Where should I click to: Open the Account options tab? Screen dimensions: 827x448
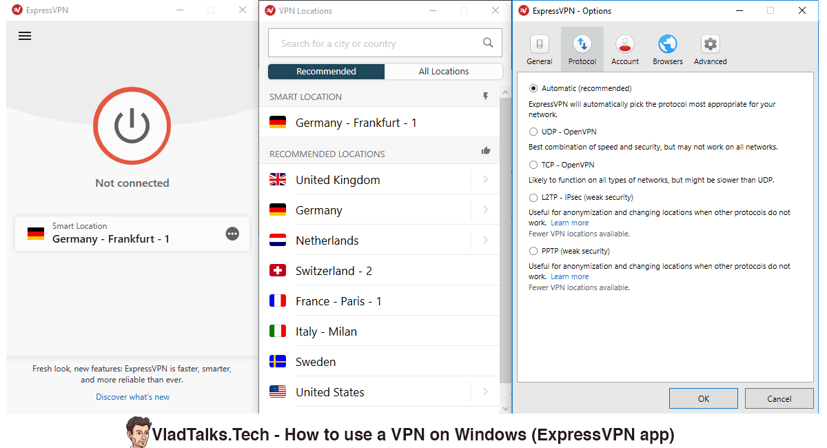click(625, 50)
